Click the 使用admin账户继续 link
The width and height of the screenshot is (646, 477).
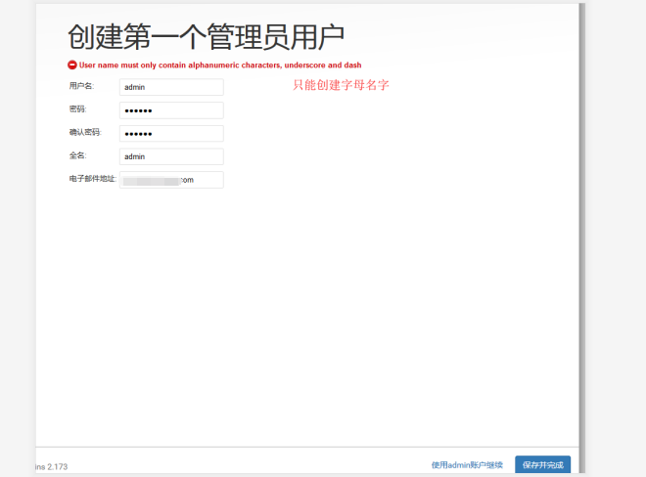pyautogui.click(x=467, y=465)
